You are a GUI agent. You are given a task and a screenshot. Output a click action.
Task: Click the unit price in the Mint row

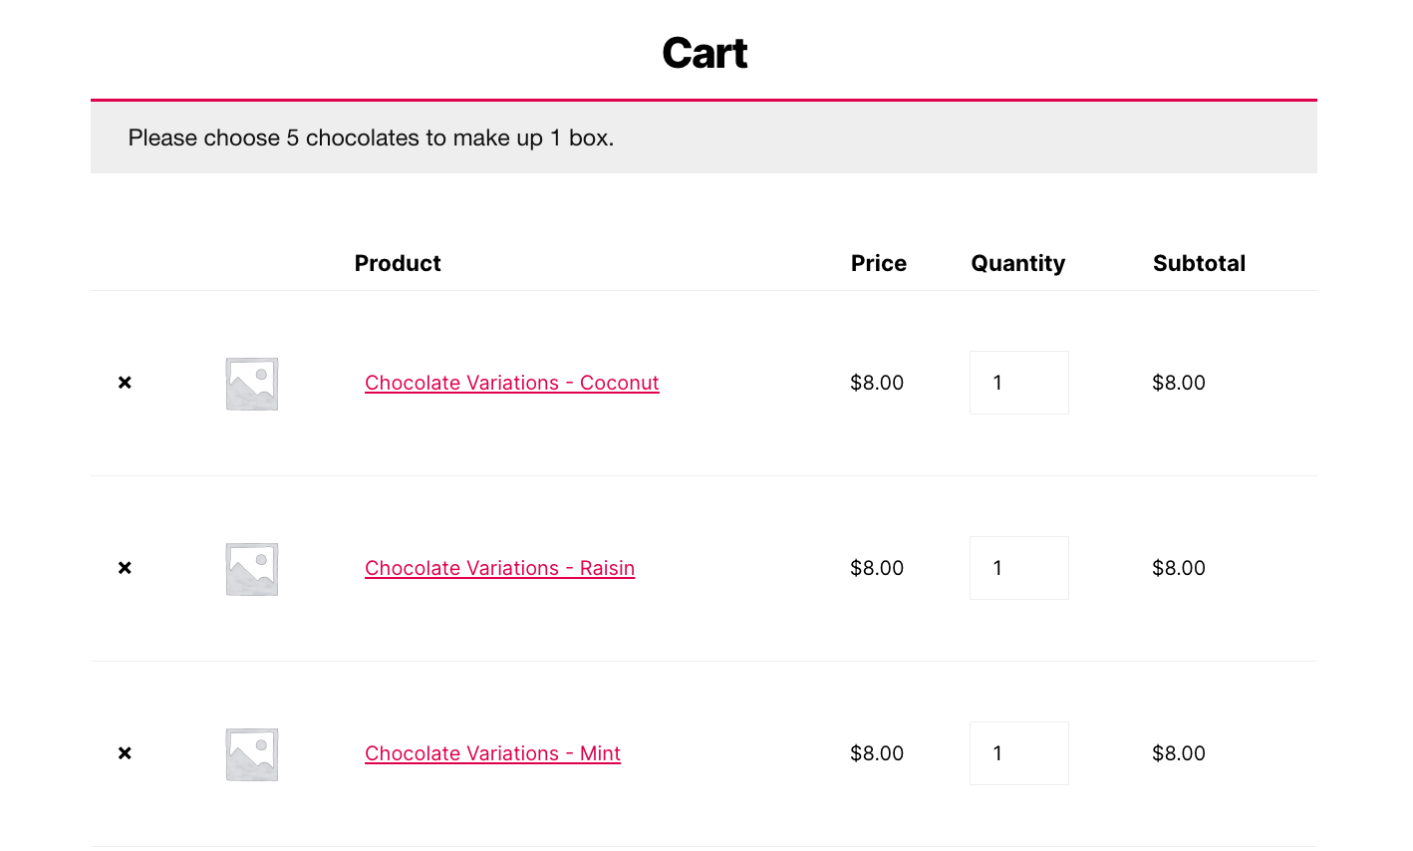[876, 753]
